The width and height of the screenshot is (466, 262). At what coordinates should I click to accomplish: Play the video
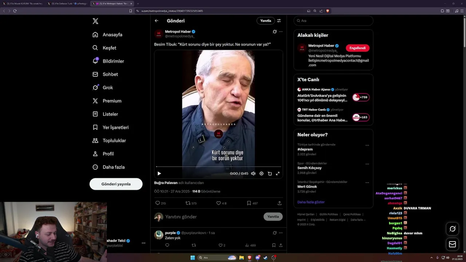pos(159,174)
